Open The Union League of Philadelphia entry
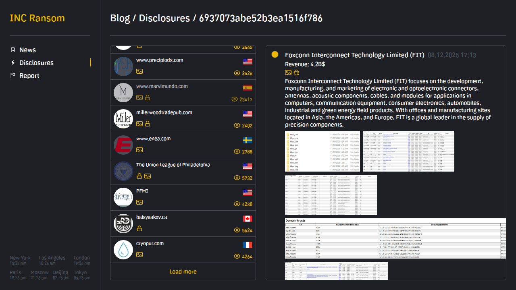The height and width of the screenshot is (290, 516). 173,165
